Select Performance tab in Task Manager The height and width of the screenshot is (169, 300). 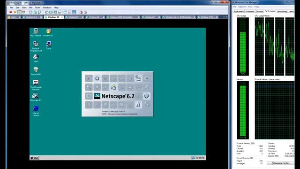pos(270,11)
